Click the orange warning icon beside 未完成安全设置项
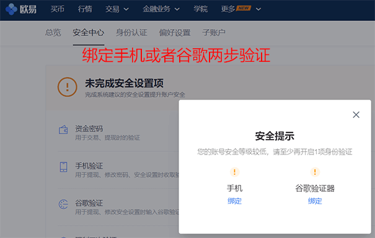375x238 pixels. [68, 87]
